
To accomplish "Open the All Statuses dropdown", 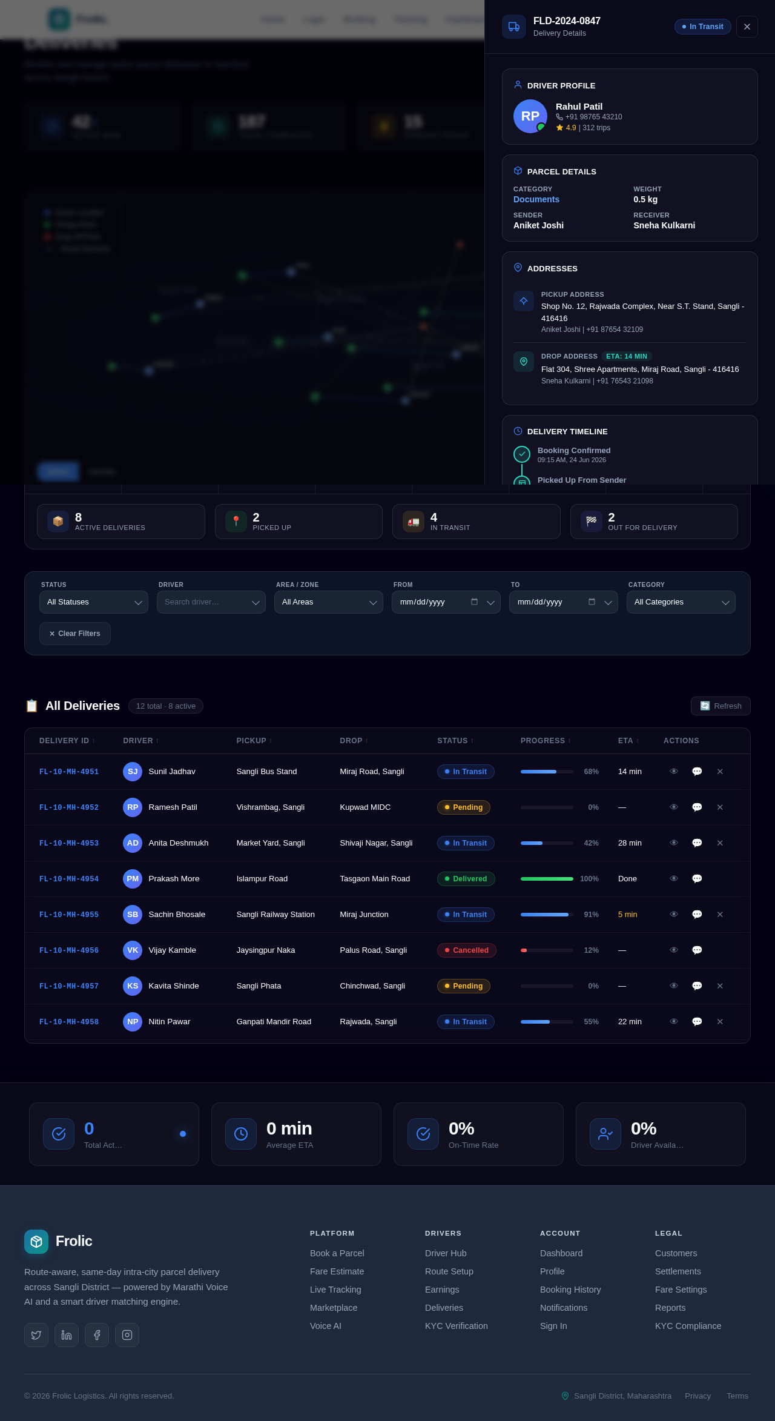I will pos(94,602).
